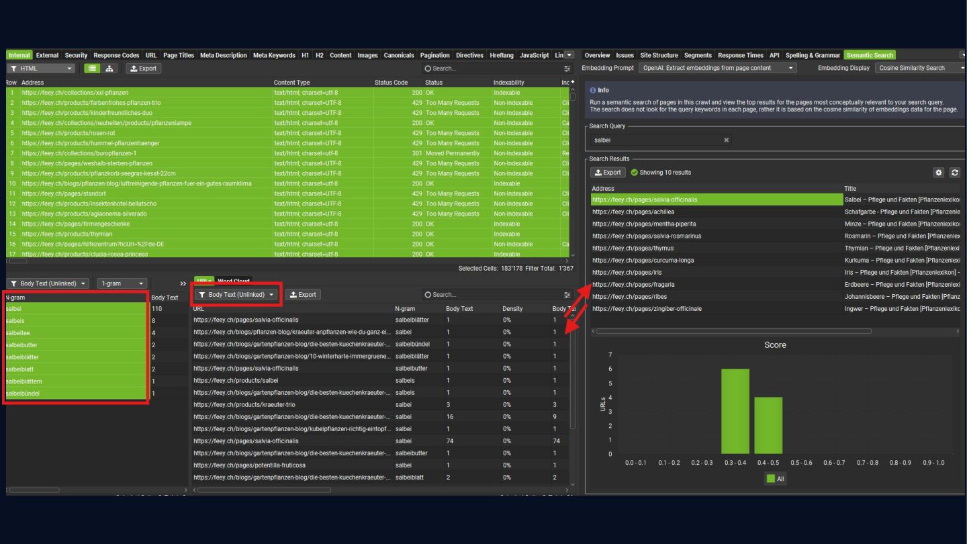Open search filter options in URLs panel

tap(567, 295)
